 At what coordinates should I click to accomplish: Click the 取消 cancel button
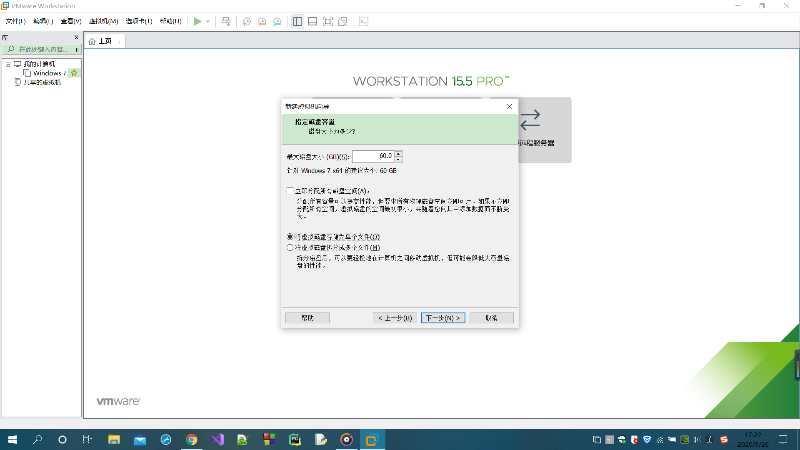(491, 318)
